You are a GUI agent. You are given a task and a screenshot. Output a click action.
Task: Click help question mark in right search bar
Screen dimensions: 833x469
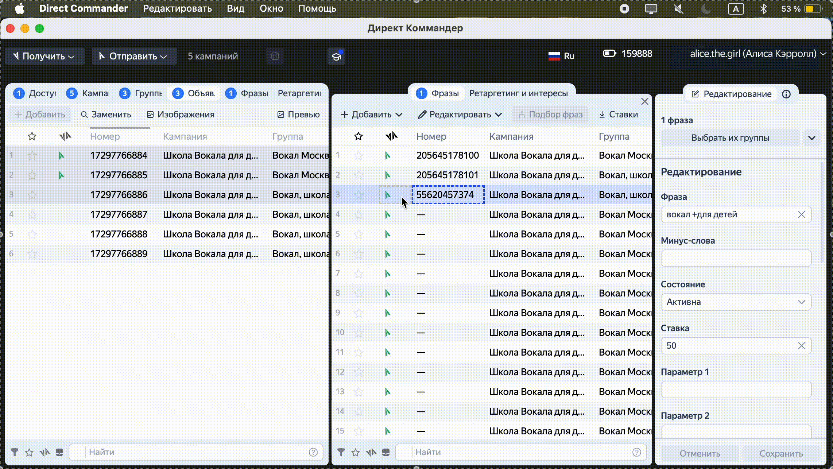(x=636, y=452)
